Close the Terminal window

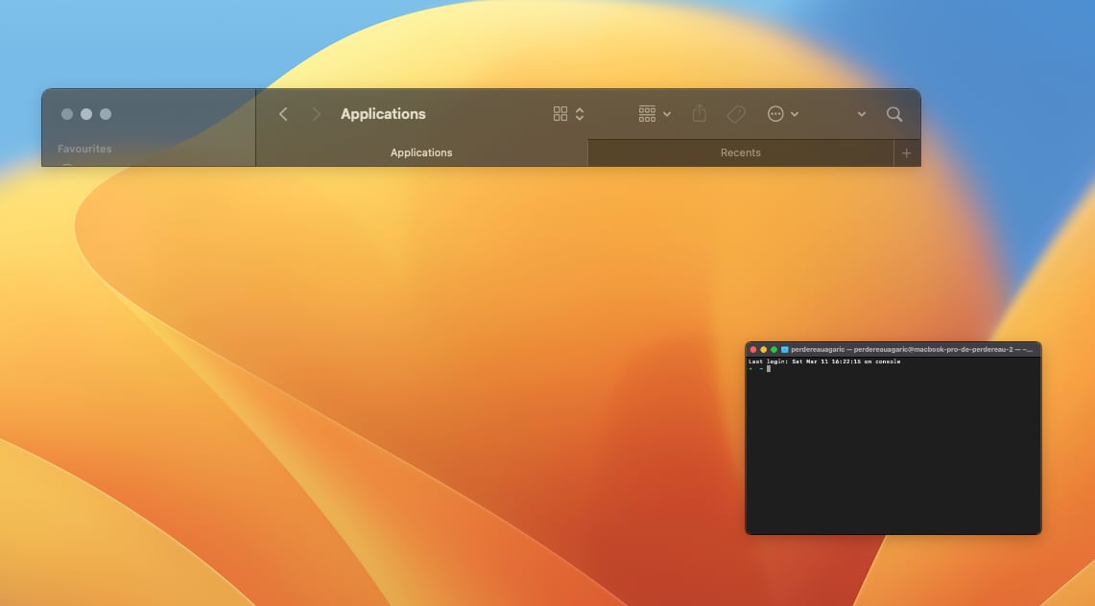[x=752, y=349]
